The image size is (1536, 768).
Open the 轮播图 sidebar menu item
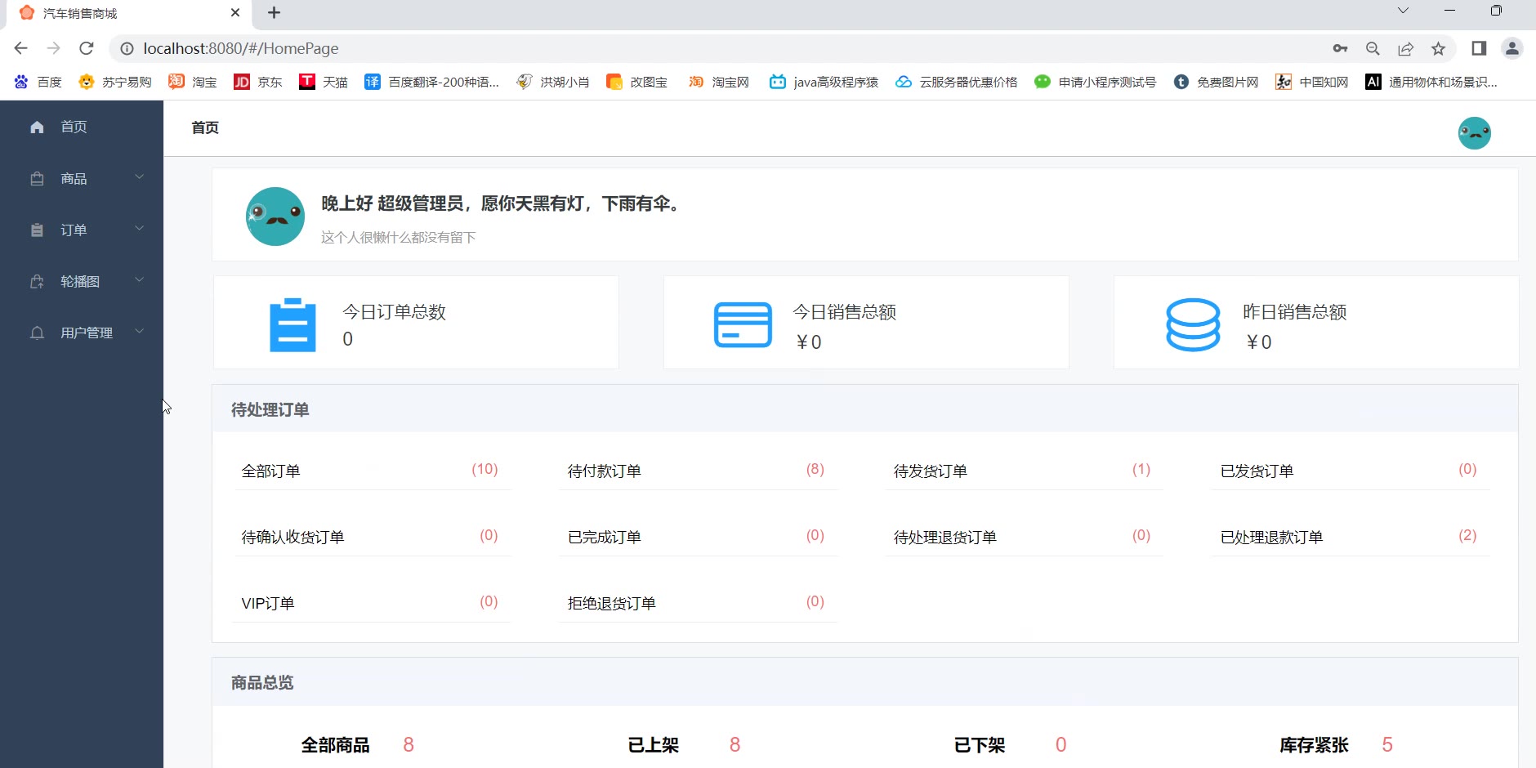click(80, 282)
